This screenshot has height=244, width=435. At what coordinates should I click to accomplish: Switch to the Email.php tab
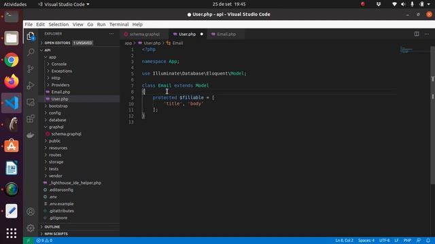click(226, 34)
